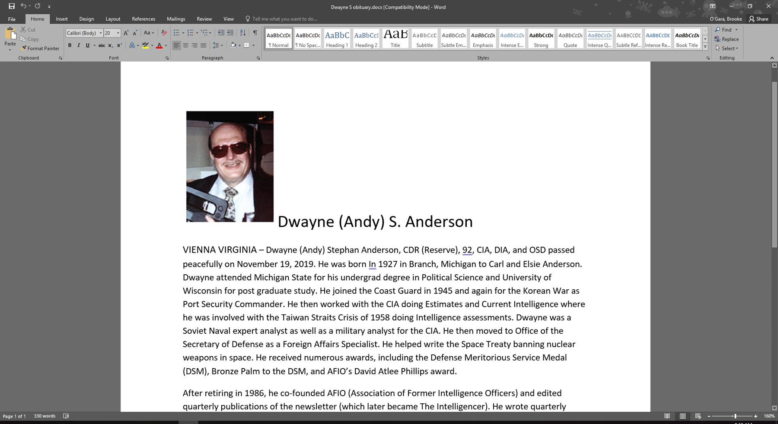Show paragraph marks with the pilcrow icon
This screenshot has width=778, height=424.
tap(254, 32)
